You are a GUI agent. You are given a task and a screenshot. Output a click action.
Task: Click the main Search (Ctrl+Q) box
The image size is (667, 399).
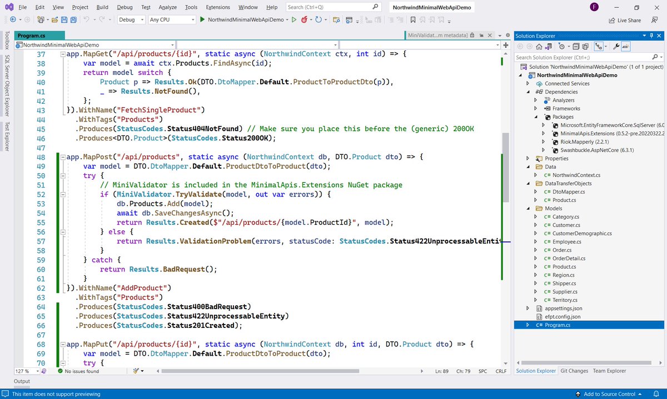coord(333,7)
